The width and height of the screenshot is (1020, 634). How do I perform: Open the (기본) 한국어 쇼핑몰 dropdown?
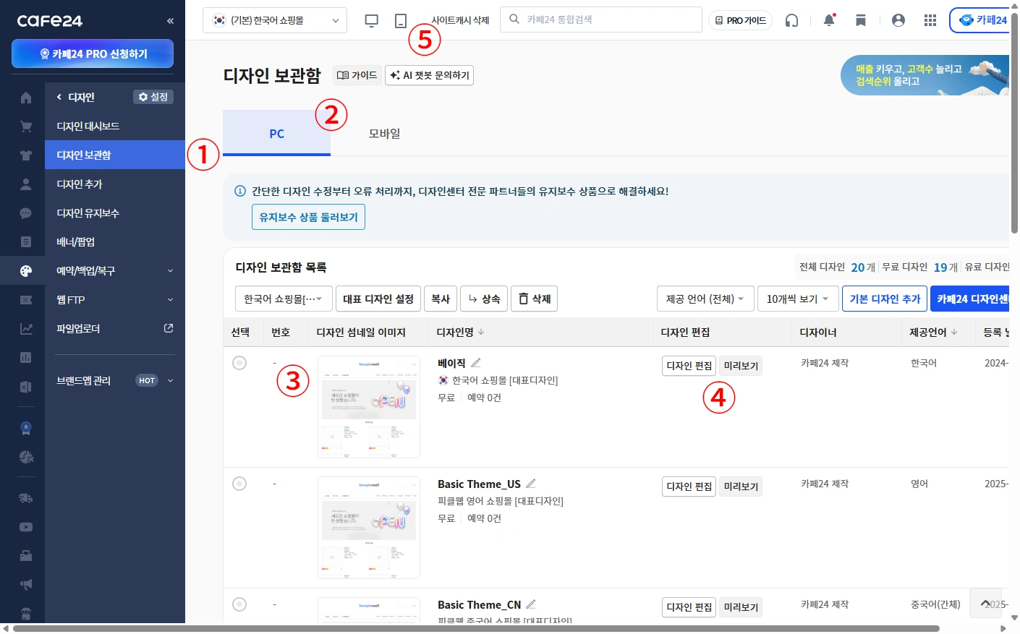pos(275,20)
